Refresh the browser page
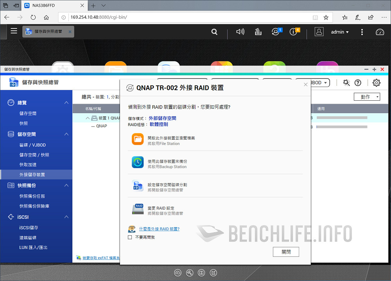391x281 pixels. click(x=33, y=17)
